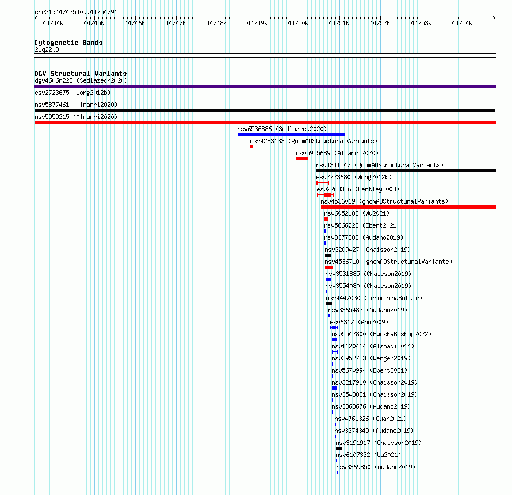
Task: Open the esv2723675 (Wong2012b) variant label
Action: tap(72, 93)
